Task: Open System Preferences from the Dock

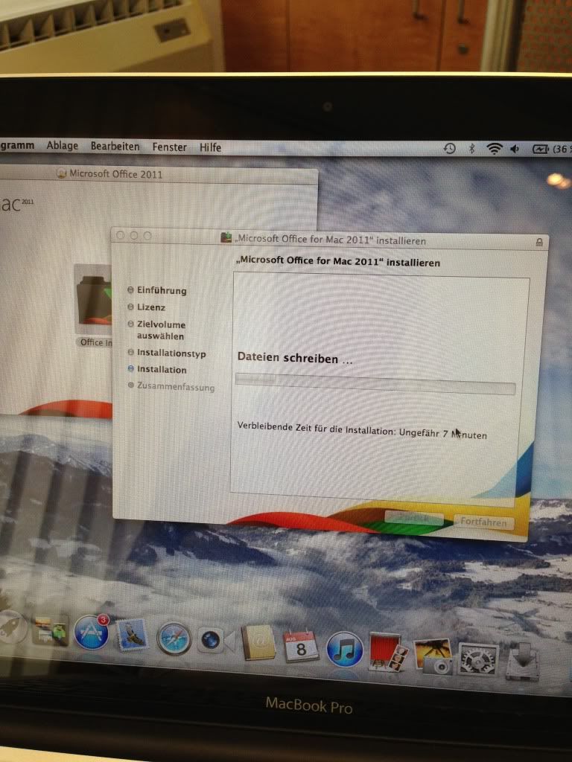Action: 478,659
